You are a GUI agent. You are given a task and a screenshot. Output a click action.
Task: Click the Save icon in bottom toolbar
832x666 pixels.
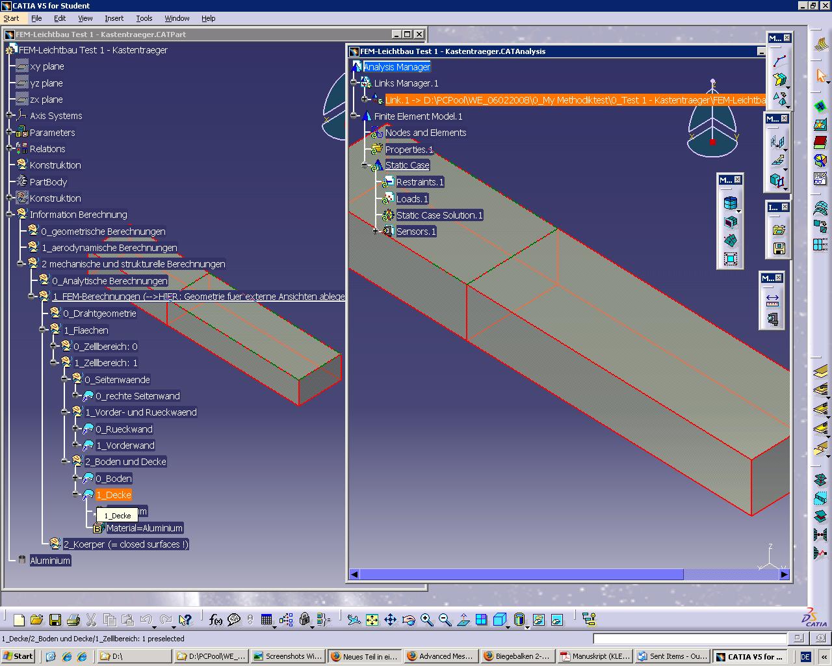55,620
